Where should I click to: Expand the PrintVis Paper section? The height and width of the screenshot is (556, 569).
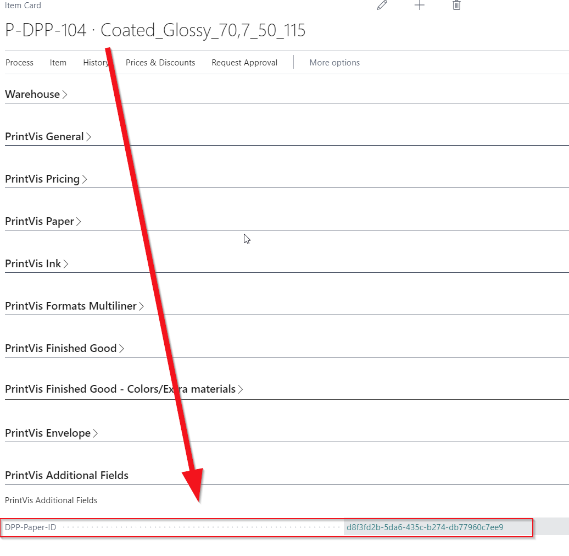pos(40,222)
